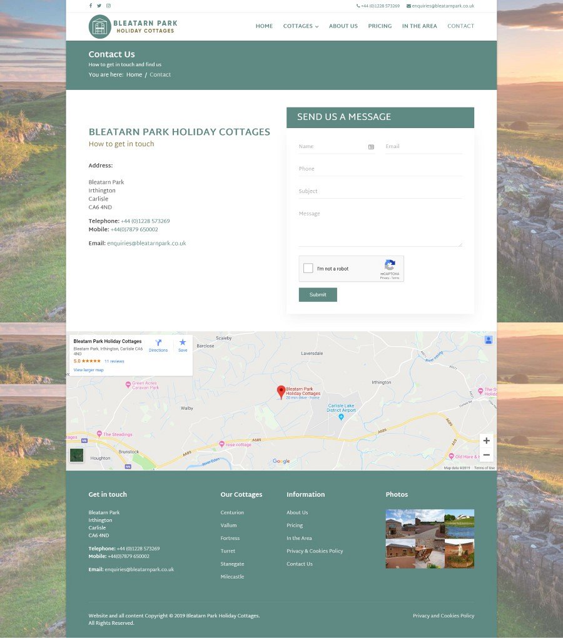Viewport: 563px width, 638px height.
Task: Zoom out on the map
Action: 486,455
